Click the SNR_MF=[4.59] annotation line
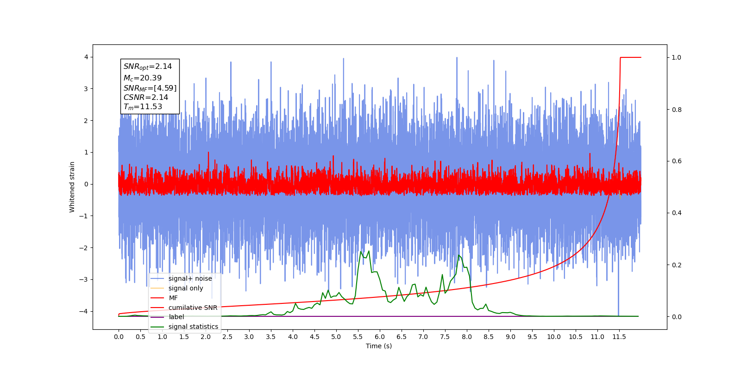Screen dimensions: 741x370 (150, 88)
